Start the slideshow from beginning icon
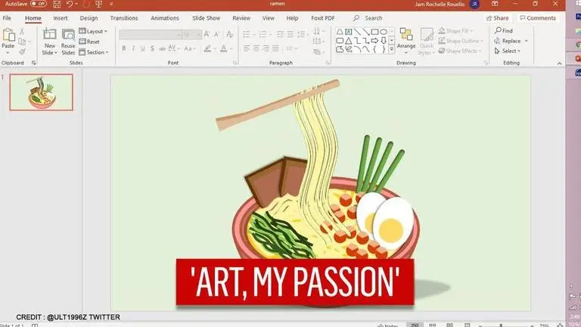581x327 pixels. (98, 4)
